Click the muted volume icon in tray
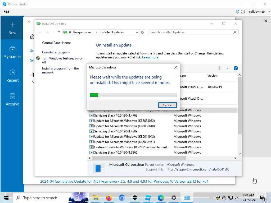The image size is (271, 203). [237, 198]
